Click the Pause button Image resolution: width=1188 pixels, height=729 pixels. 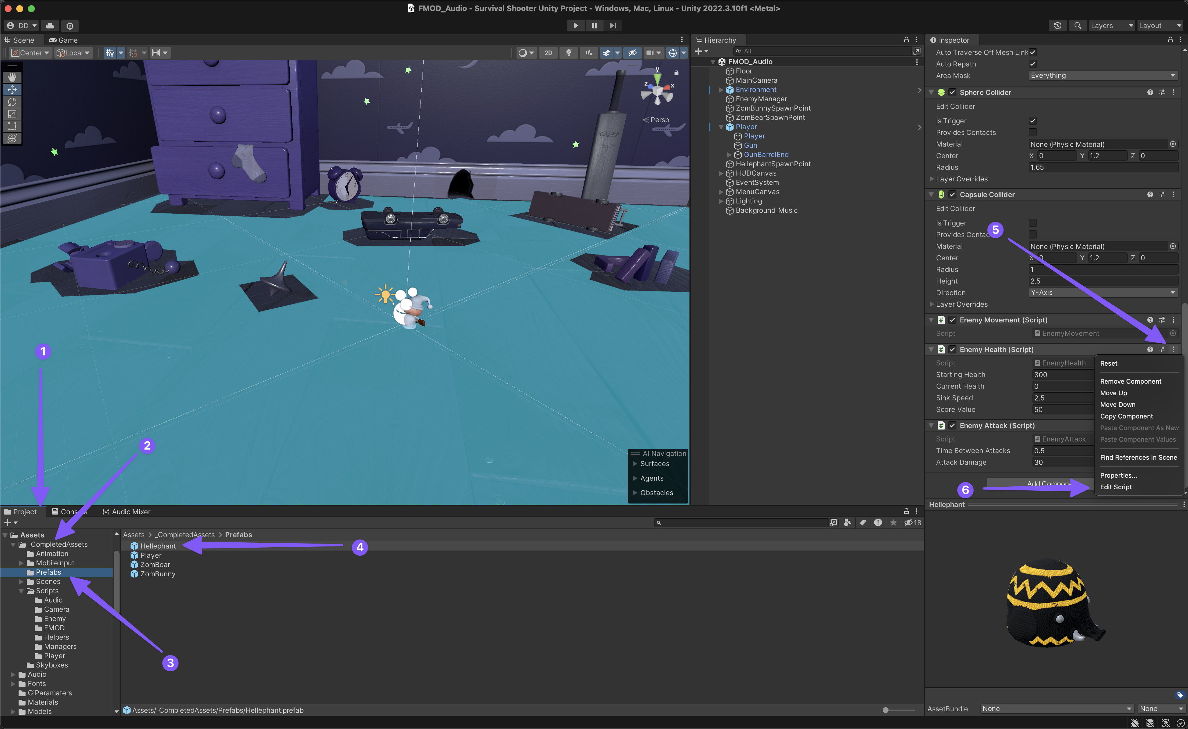click(x=594, y=26)
